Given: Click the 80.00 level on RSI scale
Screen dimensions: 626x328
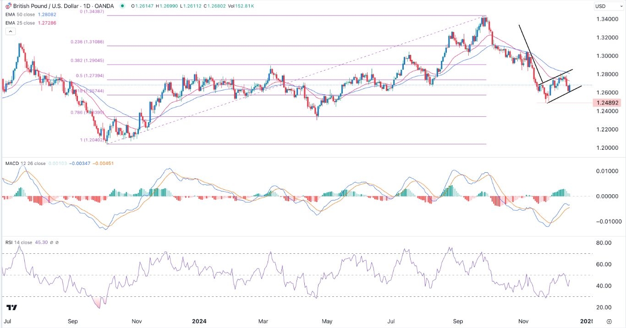Looking at the screenshot, I should click(x=604, y=242).
